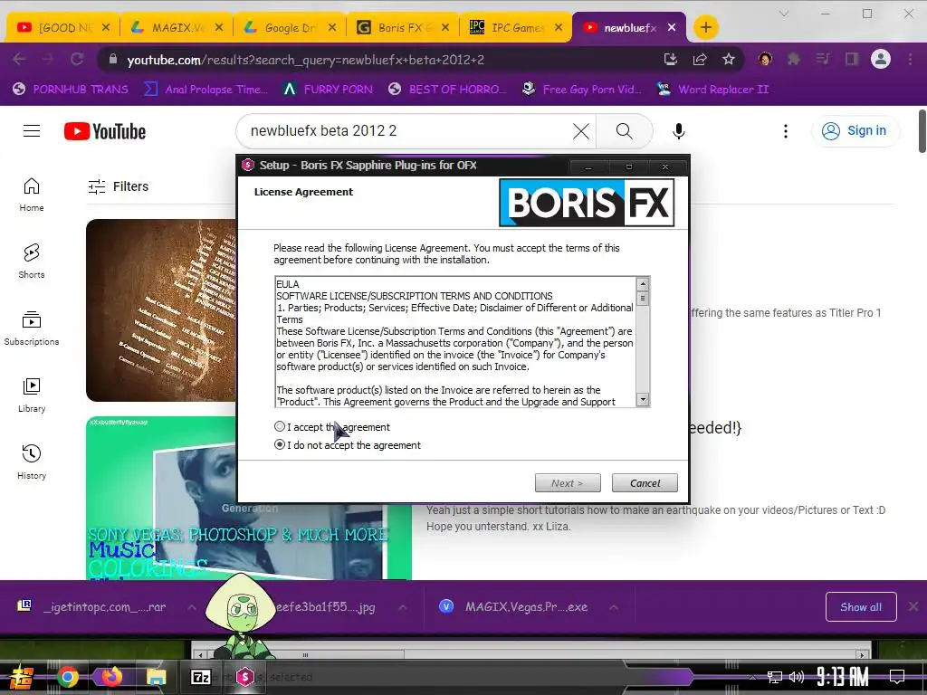Clear the YouTube search box
Screen dimensions: 927x695
(581, 131)
